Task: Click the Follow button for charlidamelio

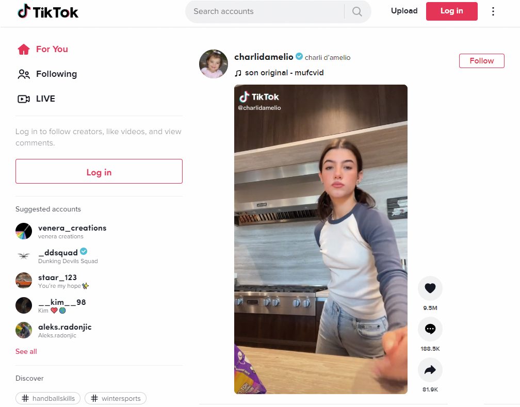Action: [x=481, y=61]
